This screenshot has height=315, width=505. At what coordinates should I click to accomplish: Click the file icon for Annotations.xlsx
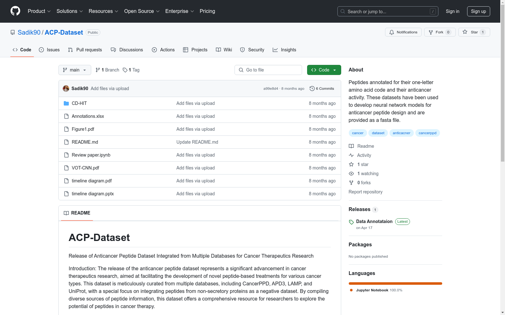66,116
